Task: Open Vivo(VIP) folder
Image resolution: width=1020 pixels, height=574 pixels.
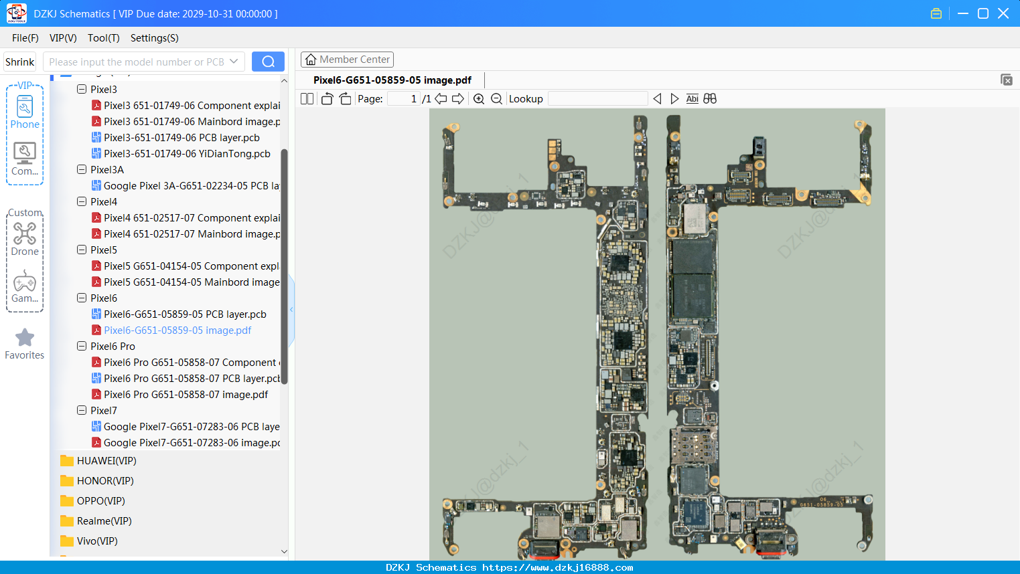Action: (89, 541)
